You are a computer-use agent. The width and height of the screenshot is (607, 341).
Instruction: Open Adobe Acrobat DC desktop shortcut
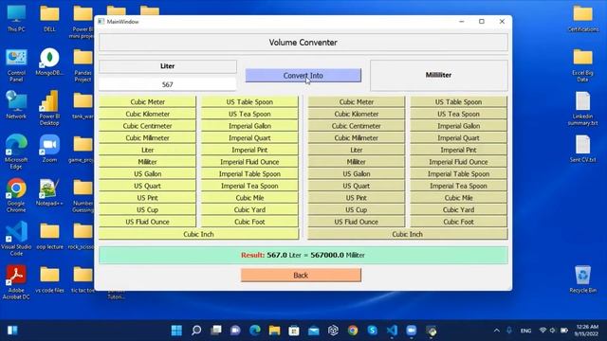click(16, 282)
